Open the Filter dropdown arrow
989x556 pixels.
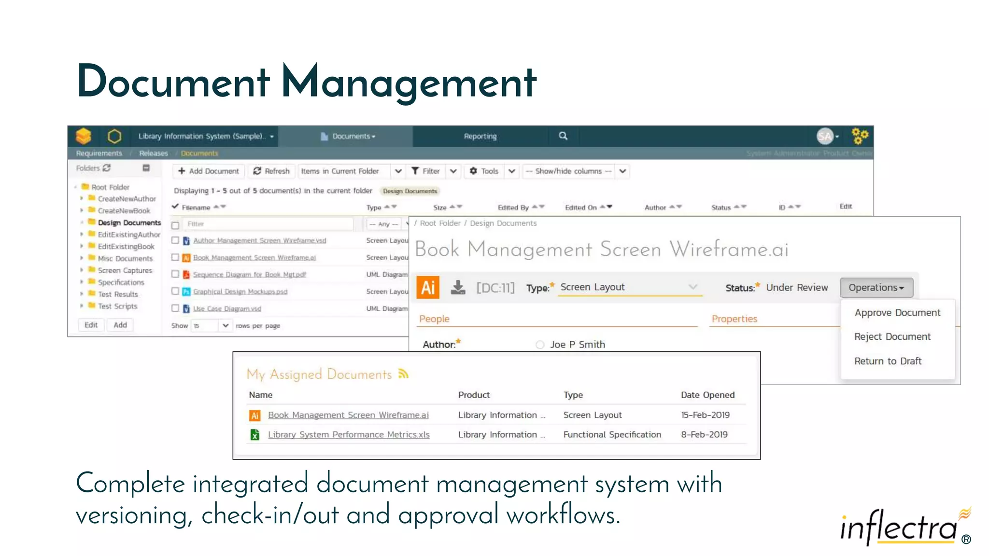pyautogui.click(x=453, y=171)
